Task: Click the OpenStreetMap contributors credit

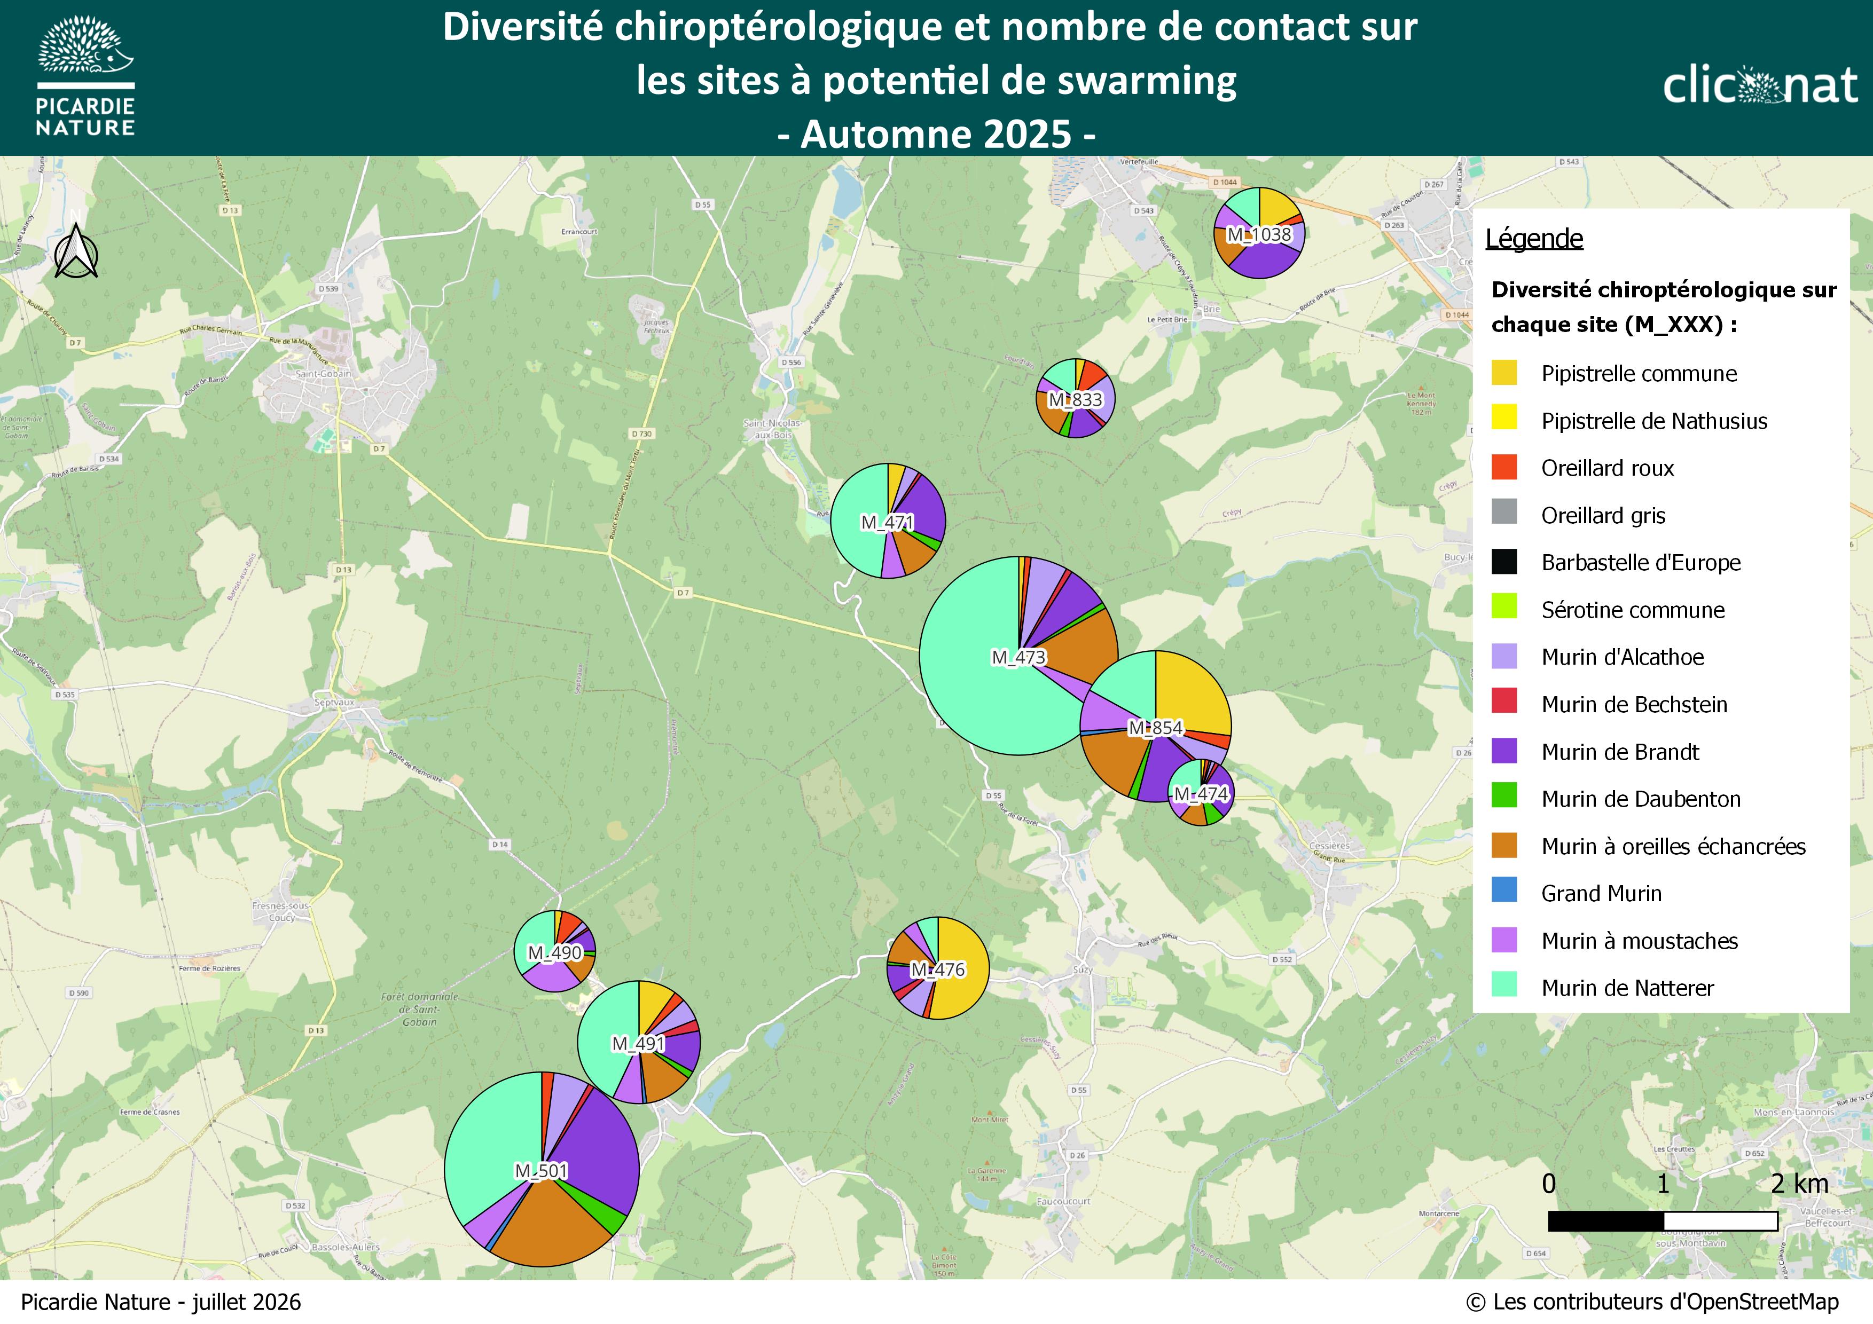Action: coord(1652,1302)
